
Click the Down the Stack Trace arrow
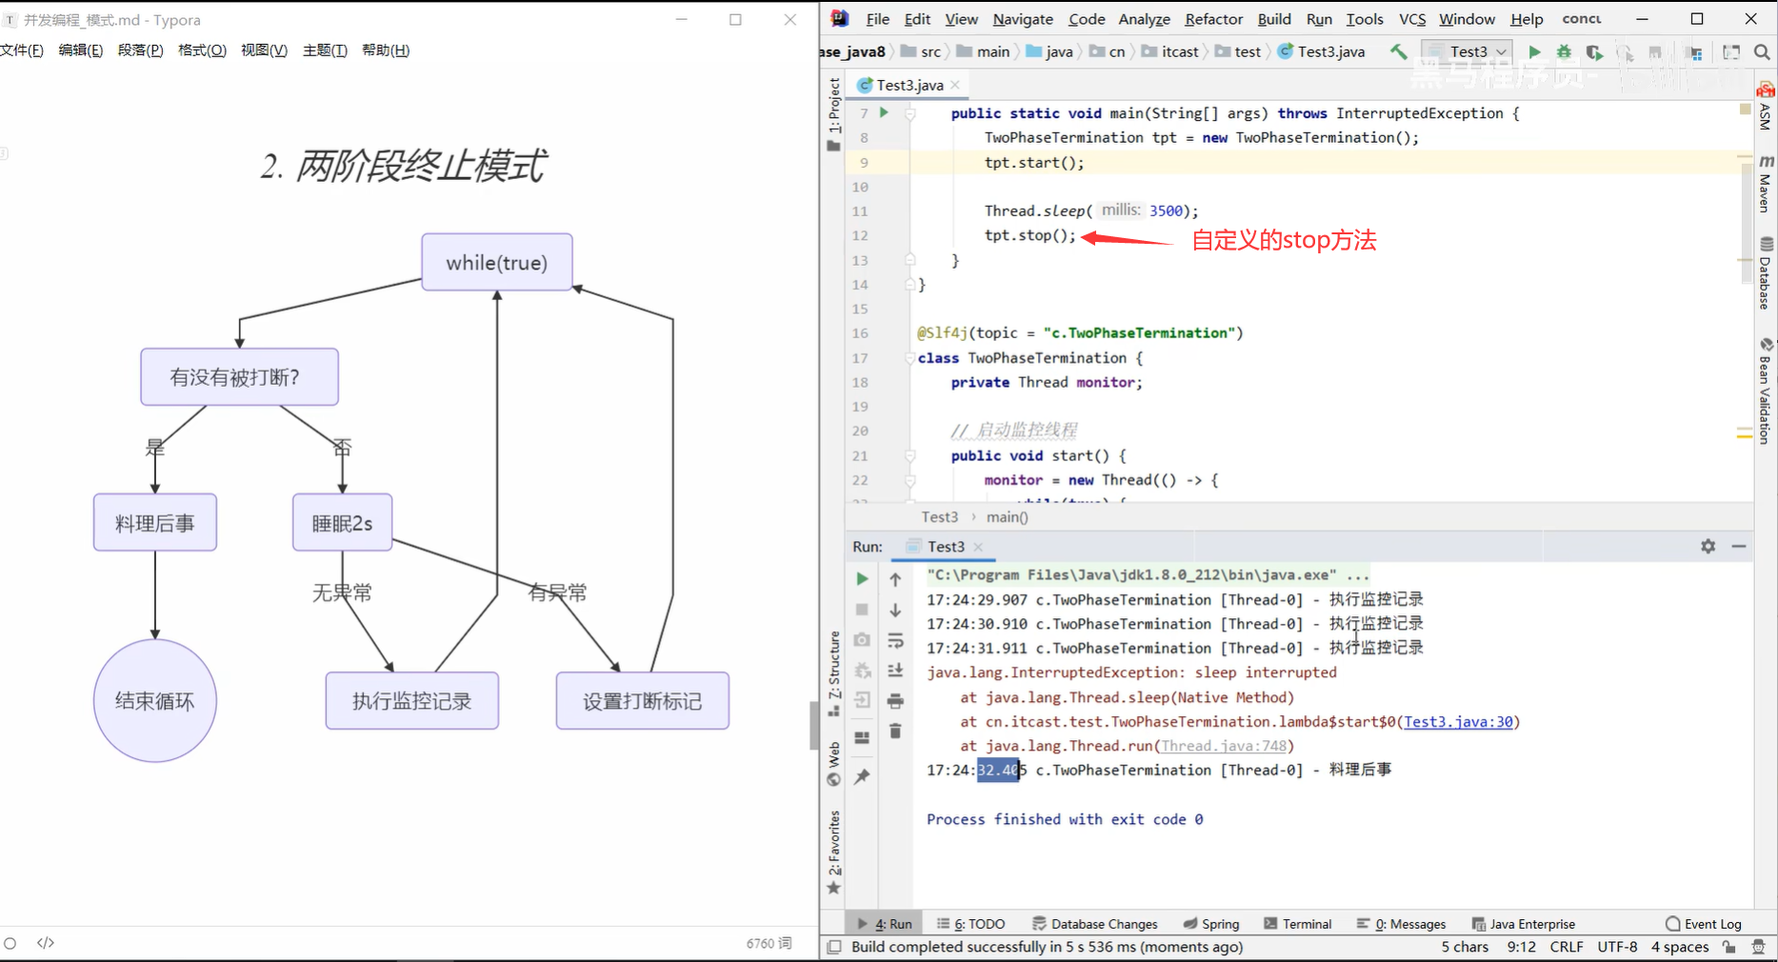coord(895,610)
